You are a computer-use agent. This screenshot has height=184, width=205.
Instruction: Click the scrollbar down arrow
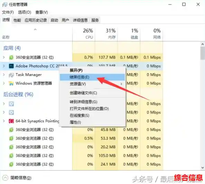point(203,167)
